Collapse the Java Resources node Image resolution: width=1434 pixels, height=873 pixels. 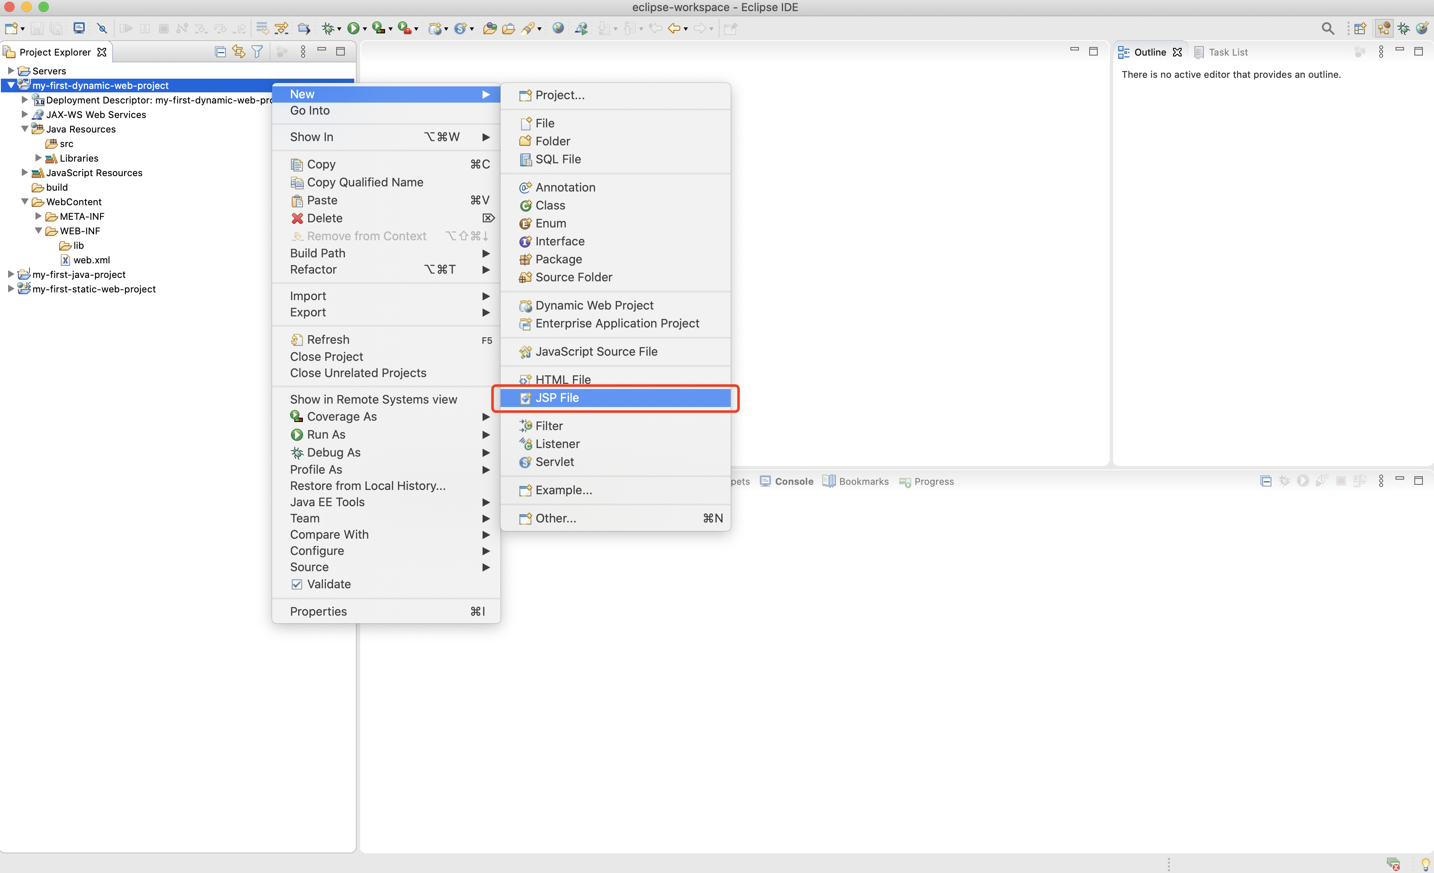(x=24, y=129)
